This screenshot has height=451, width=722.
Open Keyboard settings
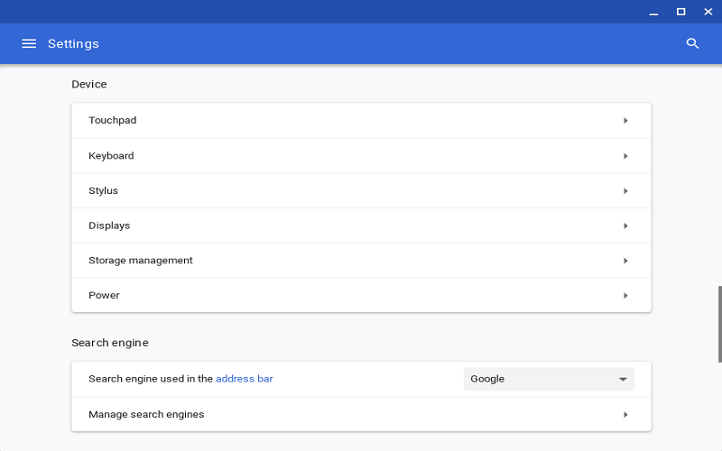[362, 156]
